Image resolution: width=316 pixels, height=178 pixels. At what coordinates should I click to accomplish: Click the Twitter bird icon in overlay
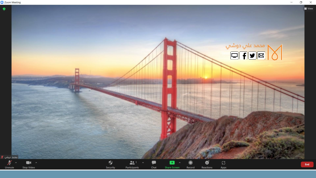coord(252,56)
